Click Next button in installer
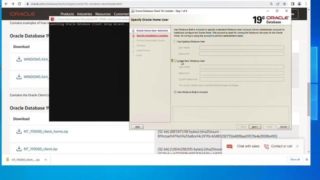 click(255, 126)
